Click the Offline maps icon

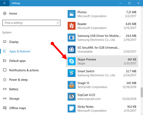point(5,108)
